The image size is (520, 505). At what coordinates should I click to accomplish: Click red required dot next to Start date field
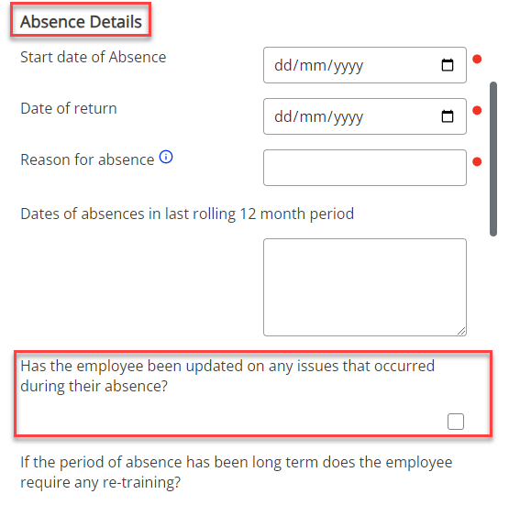point(477,59)
